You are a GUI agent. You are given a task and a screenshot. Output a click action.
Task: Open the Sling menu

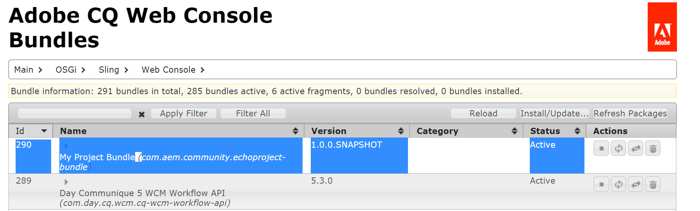pos(113,70)
